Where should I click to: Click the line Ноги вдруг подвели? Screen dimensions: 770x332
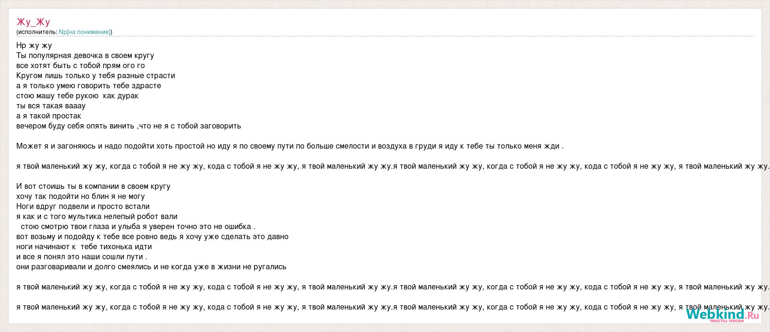(x=83, y=207)
